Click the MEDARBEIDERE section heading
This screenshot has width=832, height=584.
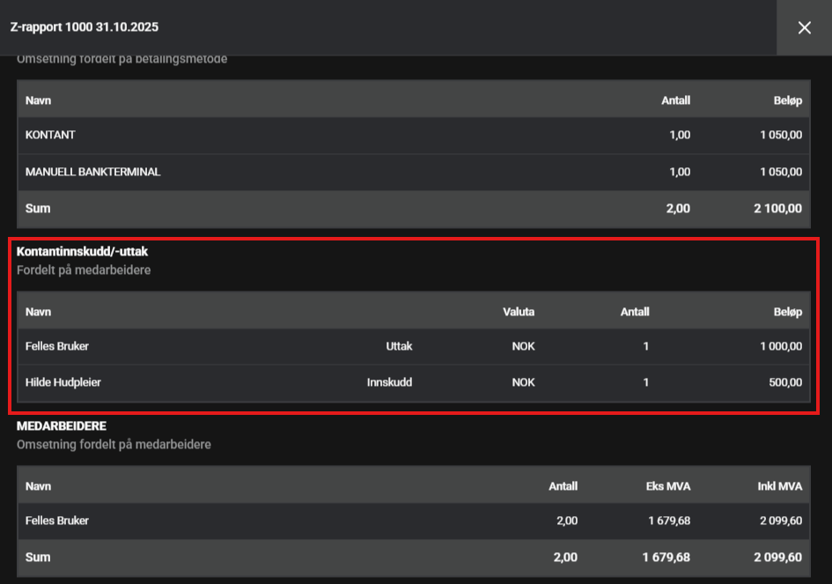pos(62,426)
